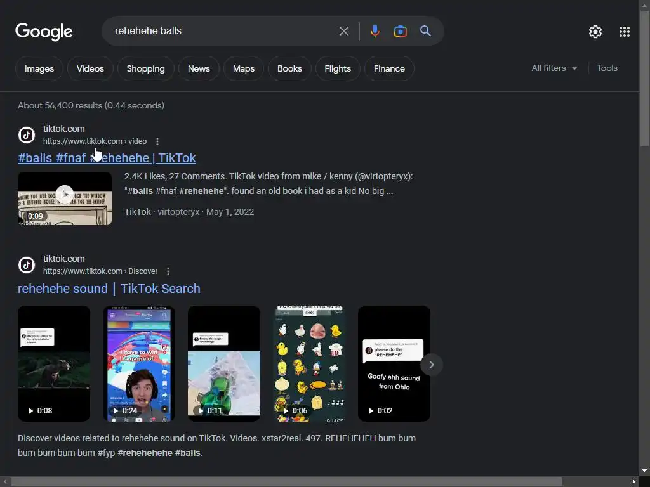
Task: Open rehehehe sound TikTok Search link
Action: 109,289
